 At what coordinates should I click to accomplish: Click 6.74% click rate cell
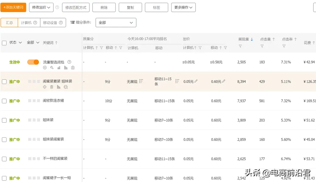286,159
